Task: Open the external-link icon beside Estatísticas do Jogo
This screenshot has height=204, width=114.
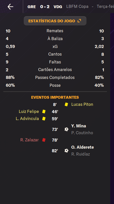Action: 79,21
